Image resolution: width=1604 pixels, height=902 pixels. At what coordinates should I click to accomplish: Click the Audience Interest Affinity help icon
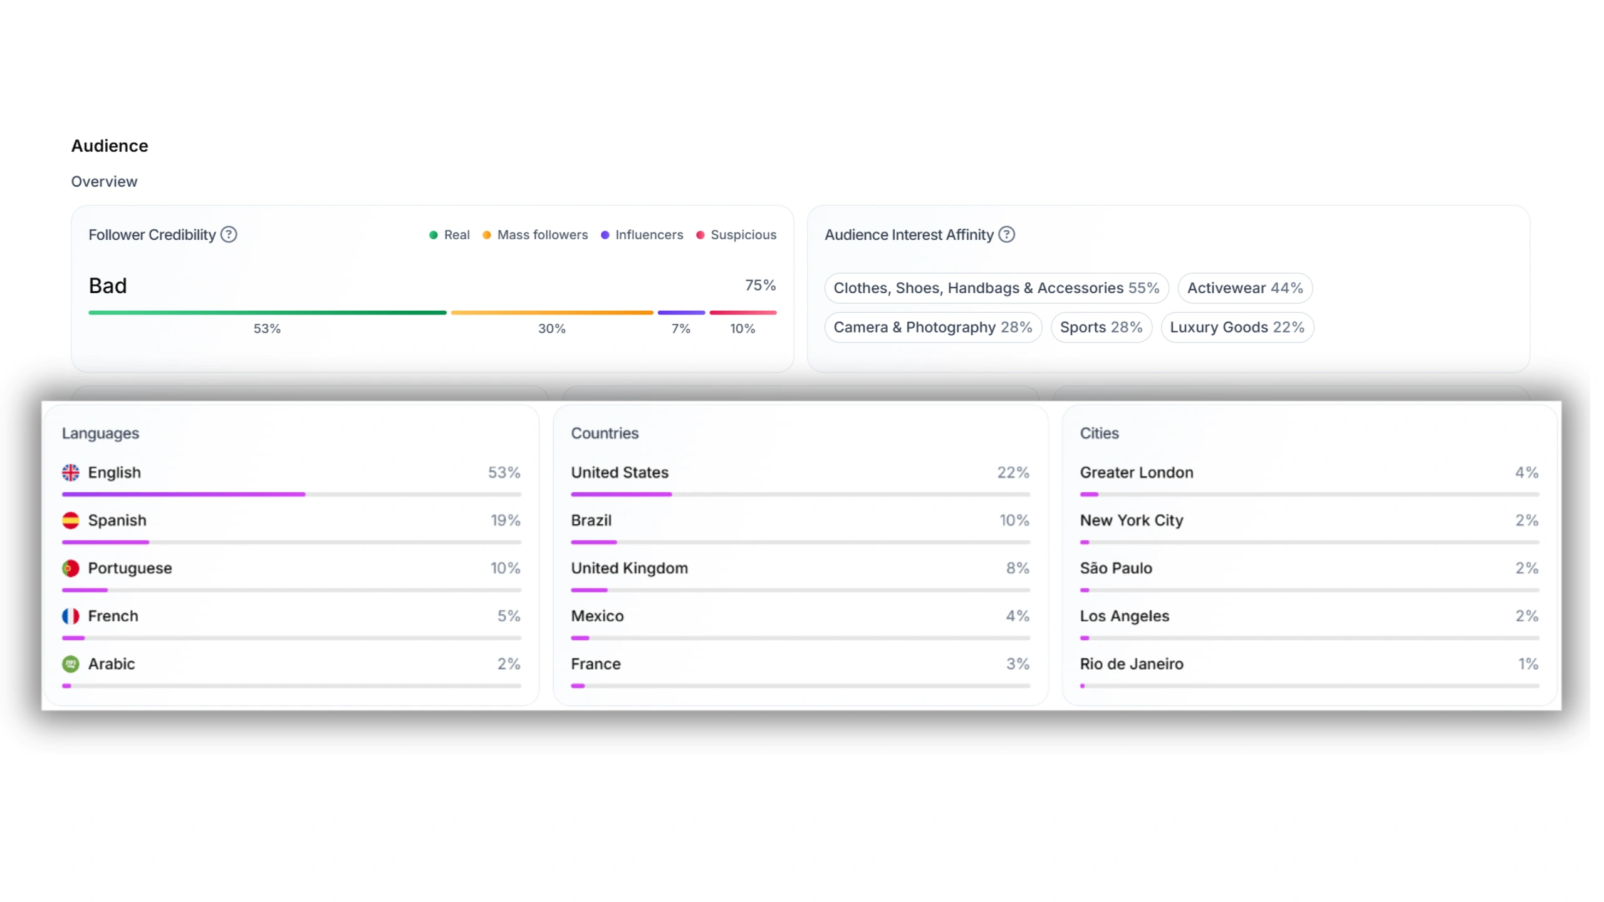point(1006,234)
